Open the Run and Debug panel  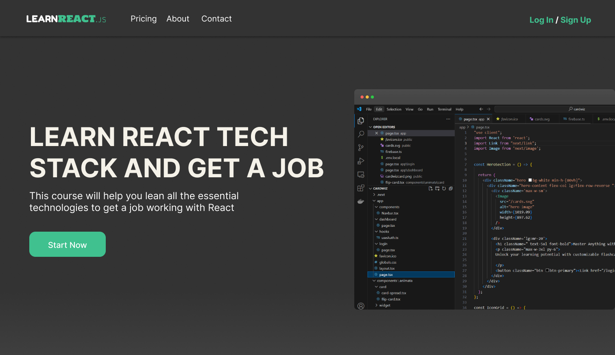pyautogui.click(x=360, y=161)
